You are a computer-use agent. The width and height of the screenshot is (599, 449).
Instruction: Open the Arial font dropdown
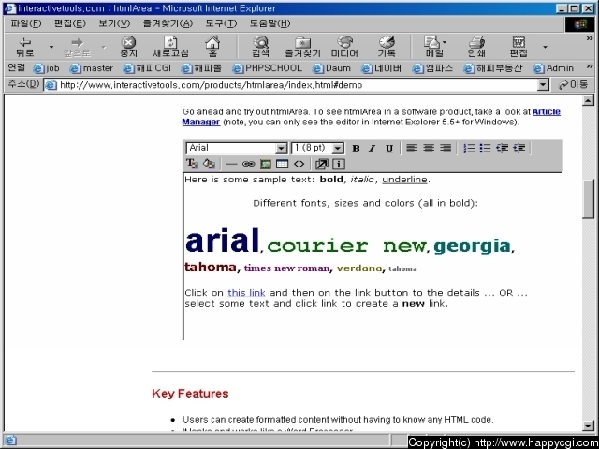281,149
